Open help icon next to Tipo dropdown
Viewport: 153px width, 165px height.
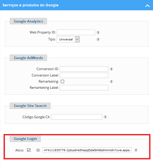(98, 39)
